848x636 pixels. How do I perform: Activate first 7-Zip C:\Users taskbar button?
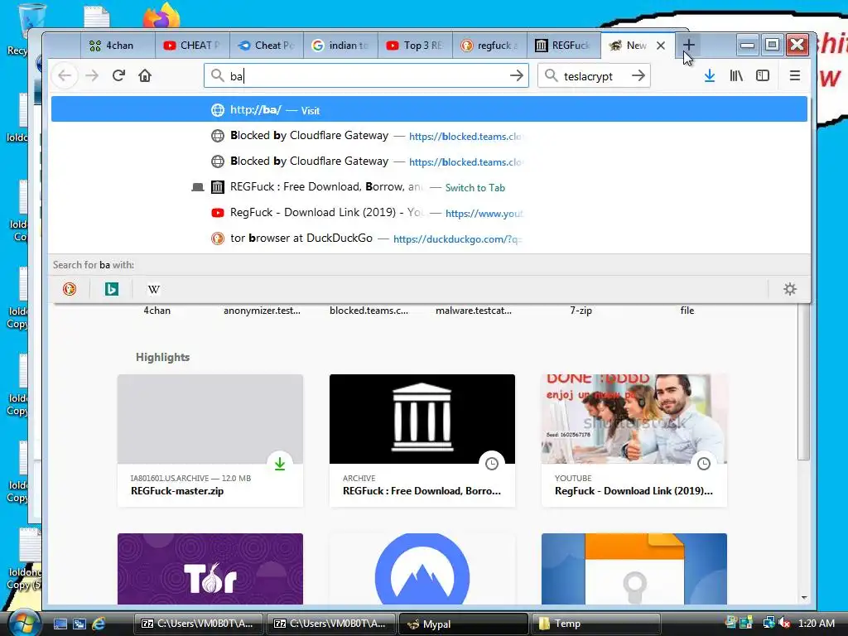pos(199,624)
